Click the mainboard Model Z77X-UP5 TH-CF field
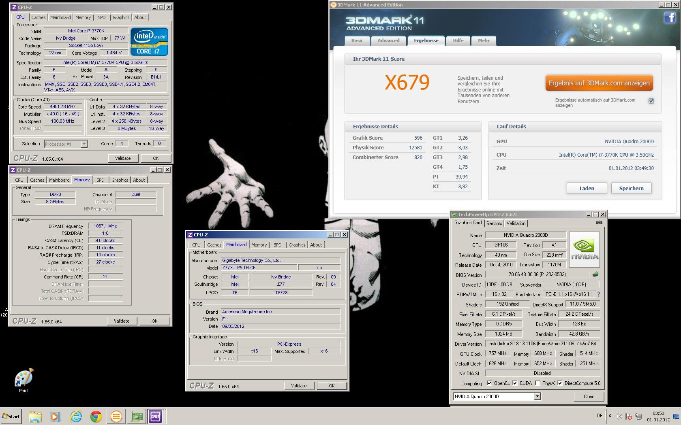 [258, 268]
